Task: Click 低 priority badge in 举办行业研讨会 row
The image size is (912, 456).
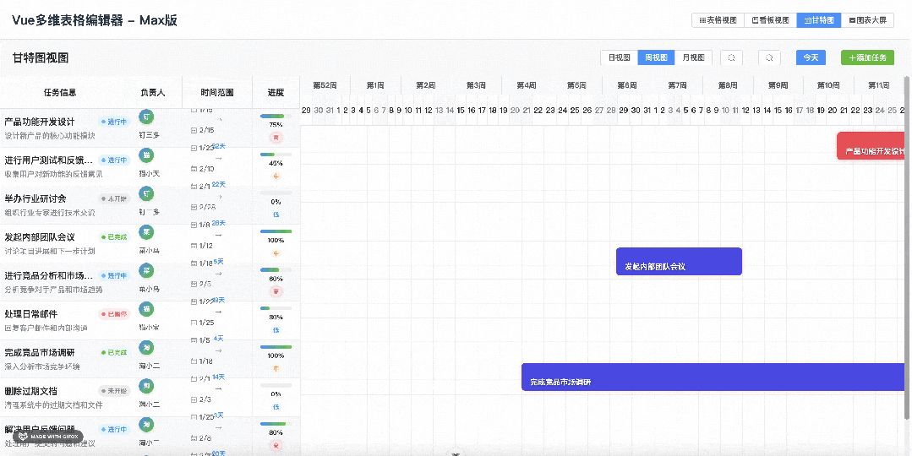Action: (276, 214)
